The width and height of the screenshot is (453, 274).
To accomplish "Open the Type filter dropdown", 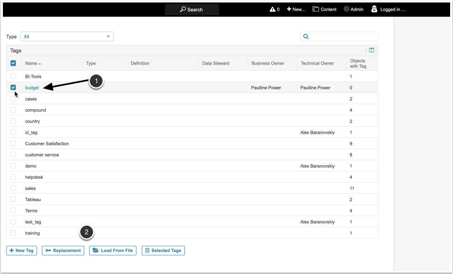I will pyautogui.click(x=67, y=36).
